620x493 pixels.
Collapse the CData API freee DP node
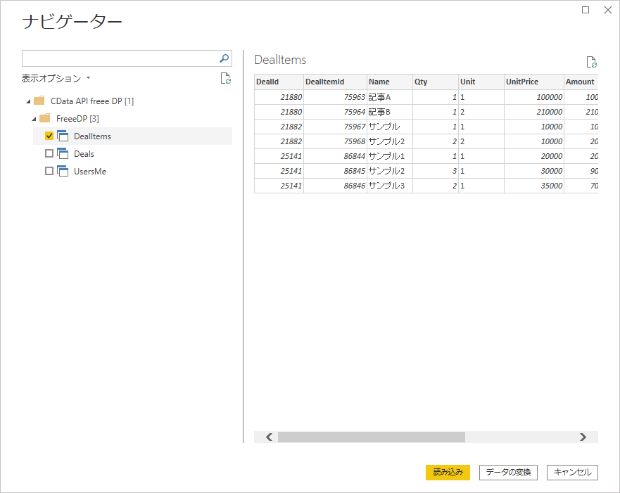pos(27,101)
